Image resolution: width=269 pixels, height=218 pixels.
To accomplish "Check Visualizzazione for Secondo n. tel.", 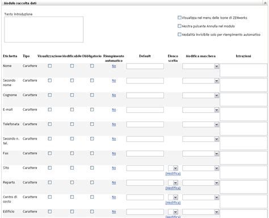I will tap(50, 139).
